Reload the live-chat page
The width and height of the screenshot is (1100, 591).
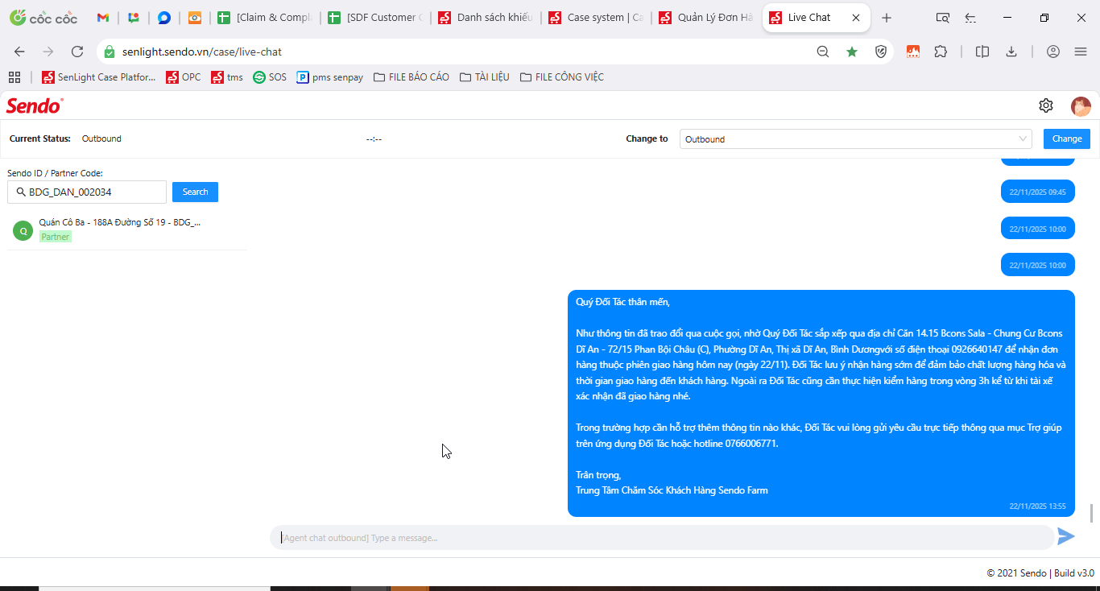(x=77, y=52)
